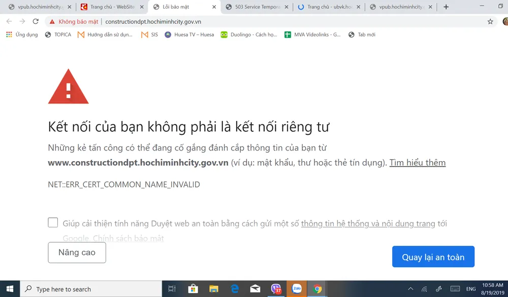This screenshot has height=297, width=508.
Task: Click the Quay lại an toàn button
Action: tap(433, 256)
